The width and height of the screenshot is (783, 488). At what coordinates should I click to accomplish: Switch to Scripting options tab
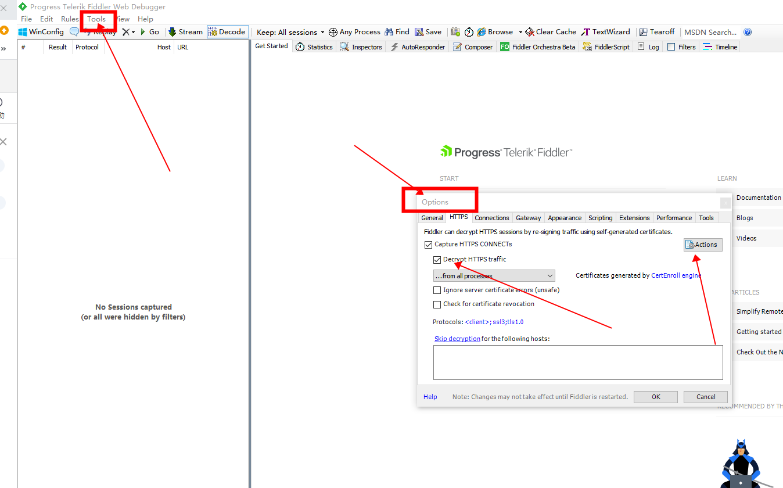[x=601, y=218]
